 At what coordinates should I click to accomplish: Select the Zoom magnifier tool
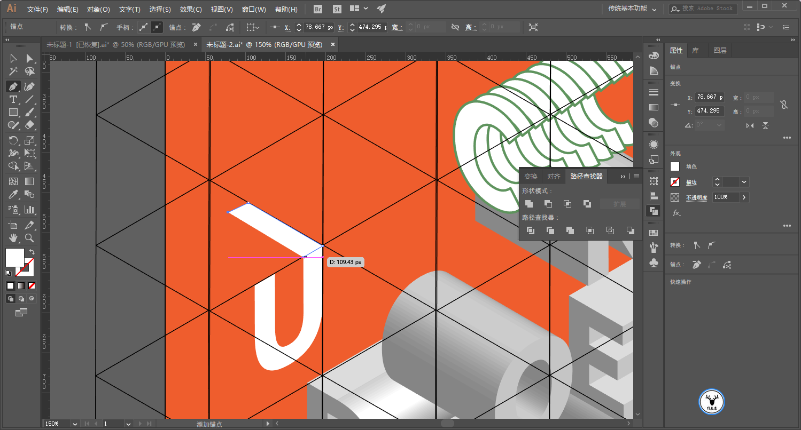tap(29, 238)
